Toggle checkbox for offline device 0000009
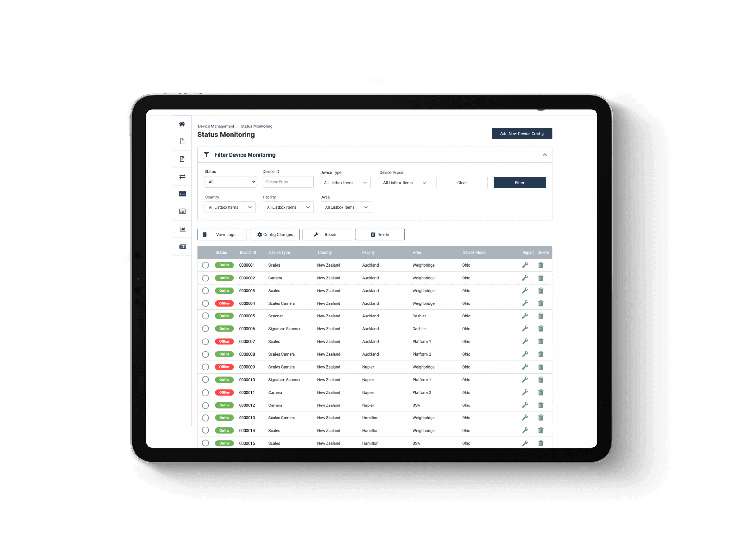744x558 pixels. coord(206,367)
